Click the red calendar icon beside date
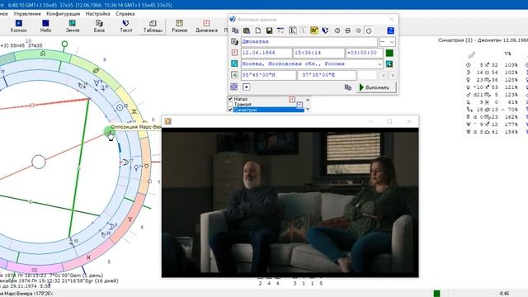Viewport: 528px width, 297px height. pos(234,53)
